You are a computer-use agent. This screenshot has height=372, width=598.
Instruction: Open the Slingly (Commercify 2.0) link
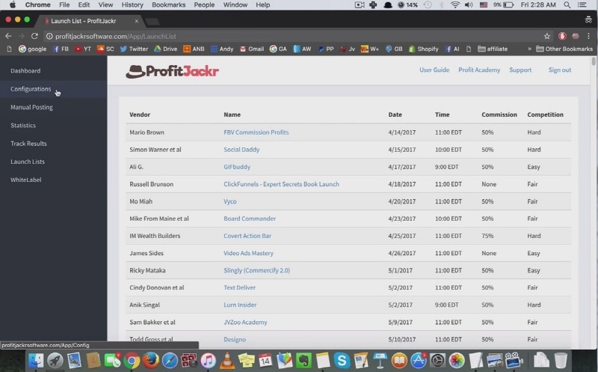click(256, 270)
